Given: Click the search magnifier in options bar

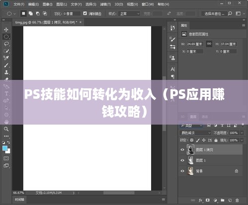Looking at the screenshot, I should pyautogui.click(x=230, y=13).
